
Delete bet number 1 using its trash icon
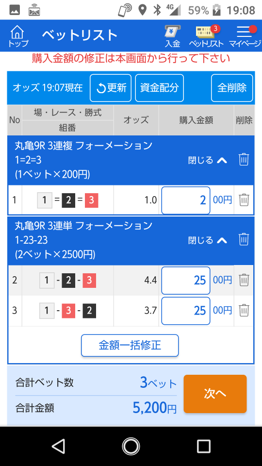tap(244, 200)
